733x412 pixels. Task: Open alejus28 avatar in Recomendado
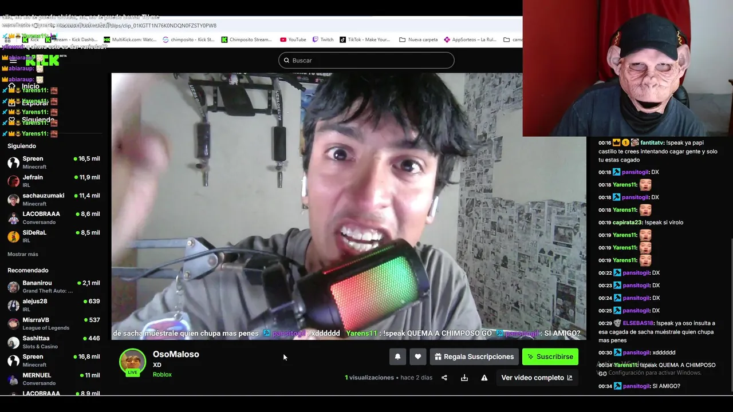pos(13,305)
